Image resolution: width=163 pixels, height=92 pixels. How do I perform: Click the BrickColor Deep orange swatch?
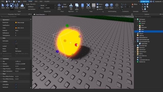[16, 22]
